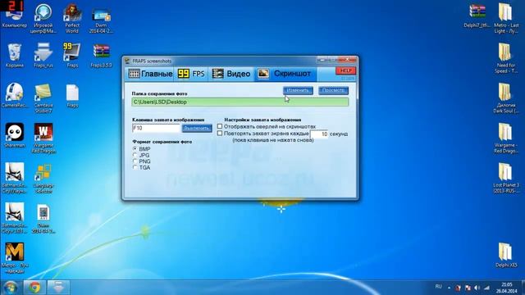The height and width of the screenshot is (295, 525).
Task: Open the Корзина recycle bin
Action: pyautogui.click(x=15, y=56)
